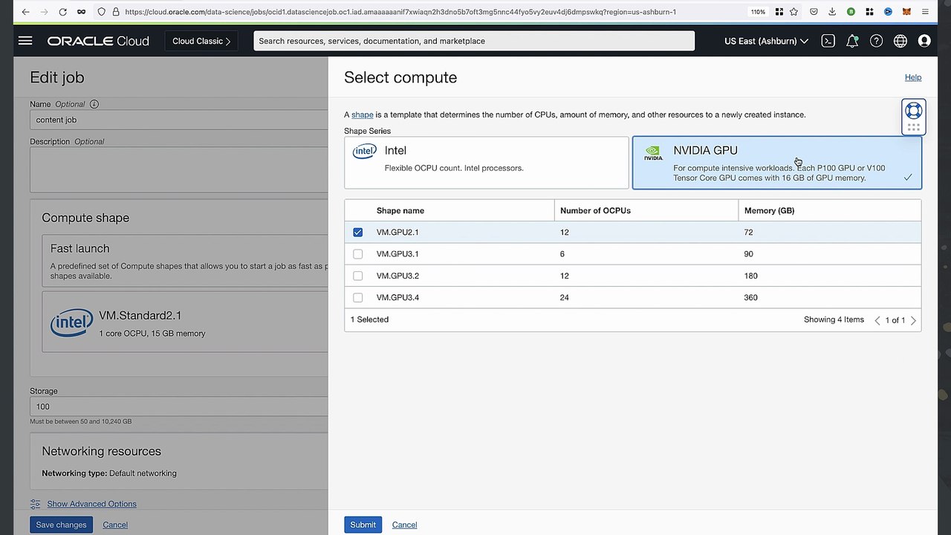Uncheck the VM.GPU2.1 shape checkbox
The image size is (951, 535).
358,233
